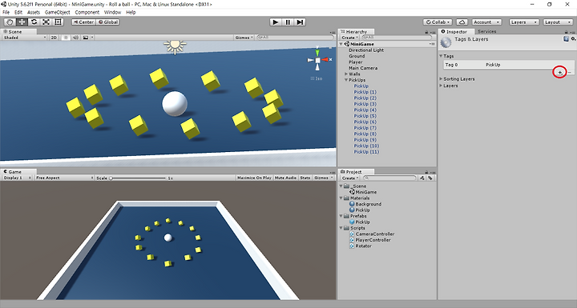The image size is (577, 308).
Task: Open the Component menu
Action: click(x=87, y=12)
